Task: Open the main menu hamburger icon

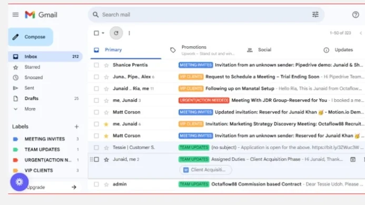Action: pyautogui.click(x=15, y=15)
